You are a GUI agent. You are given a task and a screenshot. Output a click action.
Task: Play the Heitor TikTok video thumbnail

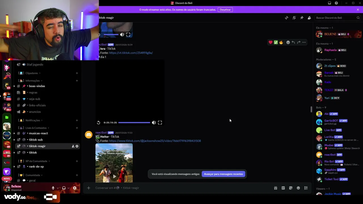114,177
